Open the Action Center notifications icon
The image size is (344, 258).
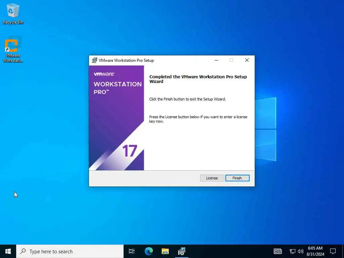point(333,251)
